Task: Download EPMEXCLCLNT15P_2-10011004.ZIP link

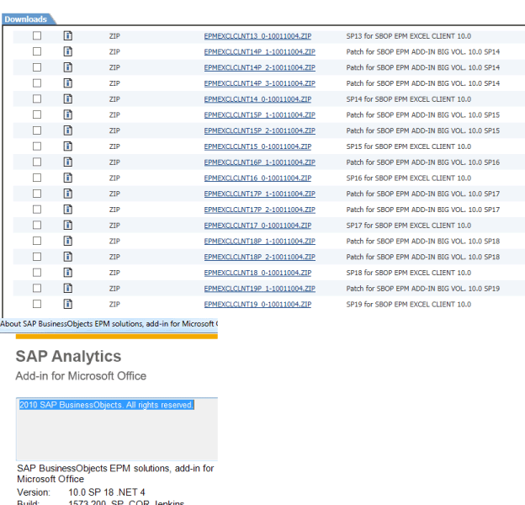Action: coord(259,130)
